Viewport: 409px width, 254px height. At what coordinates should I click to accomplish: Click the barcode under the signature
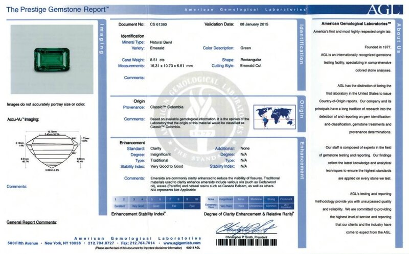(246, 243)
